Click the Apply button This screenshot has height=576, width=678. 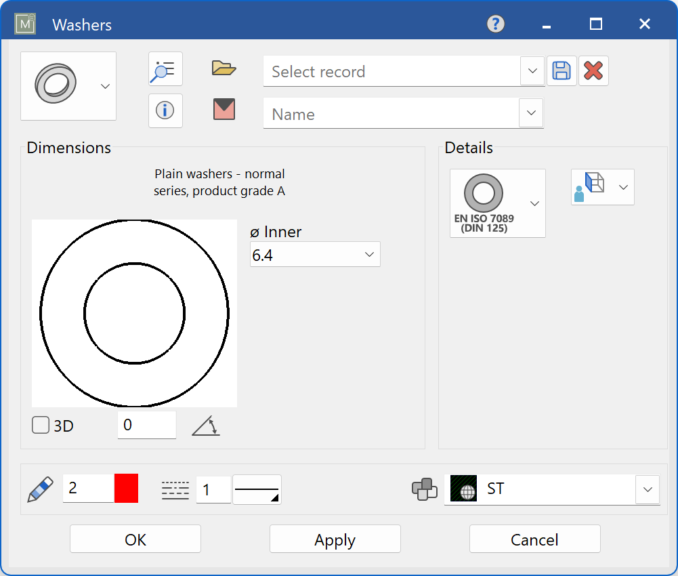(335, 539)
